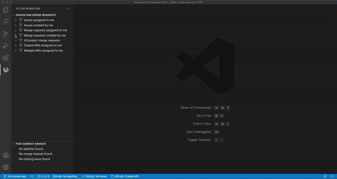Expand Issues assigned to me chevron
Screen dimensions: 337x179
pyautogui.click(x=16, y=20)
